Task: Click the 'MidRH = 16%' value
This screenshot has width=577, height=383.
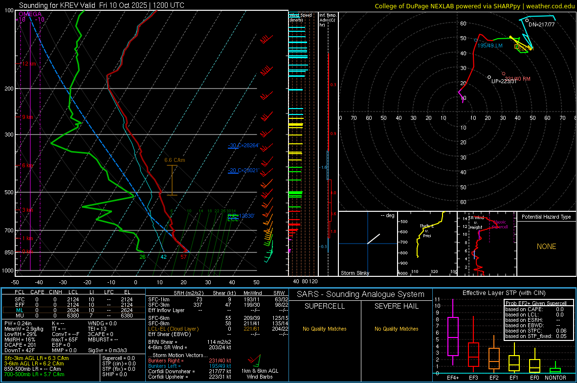Action: point(20,339)
